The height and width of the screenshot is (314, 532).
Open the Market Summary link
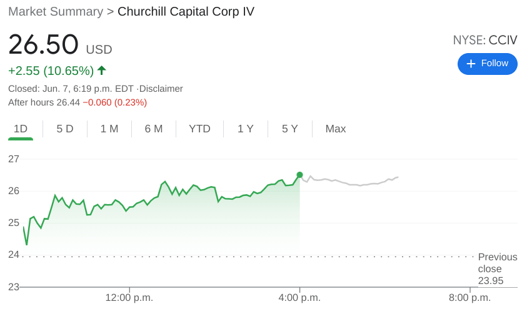click(x=56, y=12)
